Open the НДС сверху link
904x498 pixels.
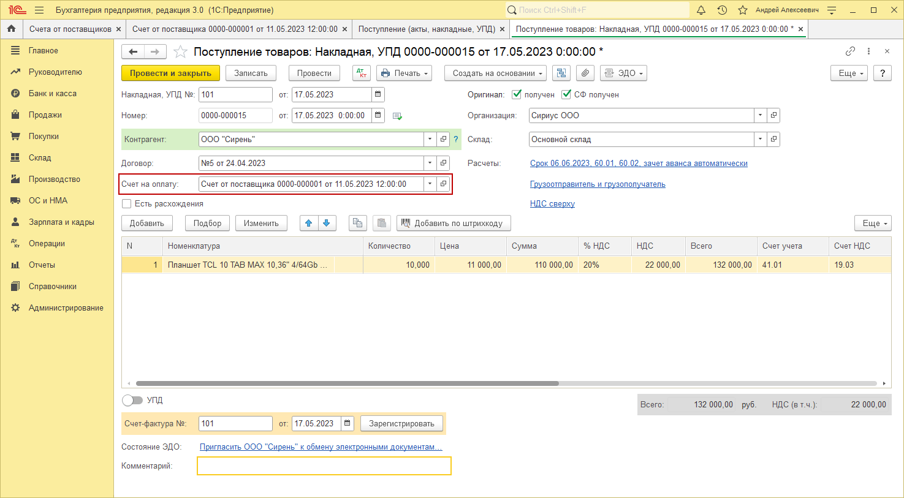[552, 203]
